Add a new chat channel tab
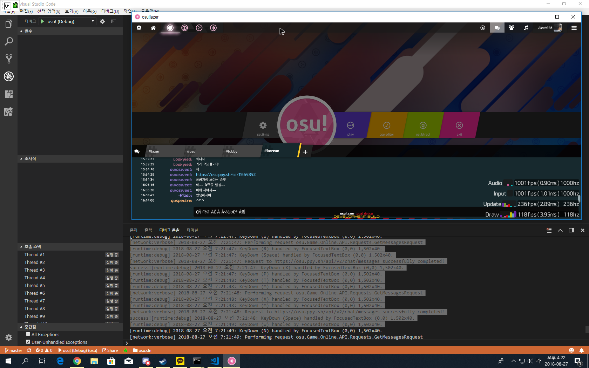 point(305,152)
